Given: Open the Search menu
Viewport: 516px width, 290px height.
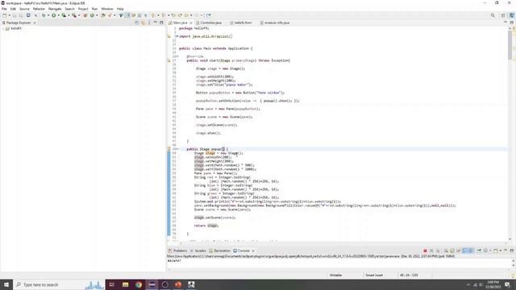Looking at the screenshot, I should (69, 9).
